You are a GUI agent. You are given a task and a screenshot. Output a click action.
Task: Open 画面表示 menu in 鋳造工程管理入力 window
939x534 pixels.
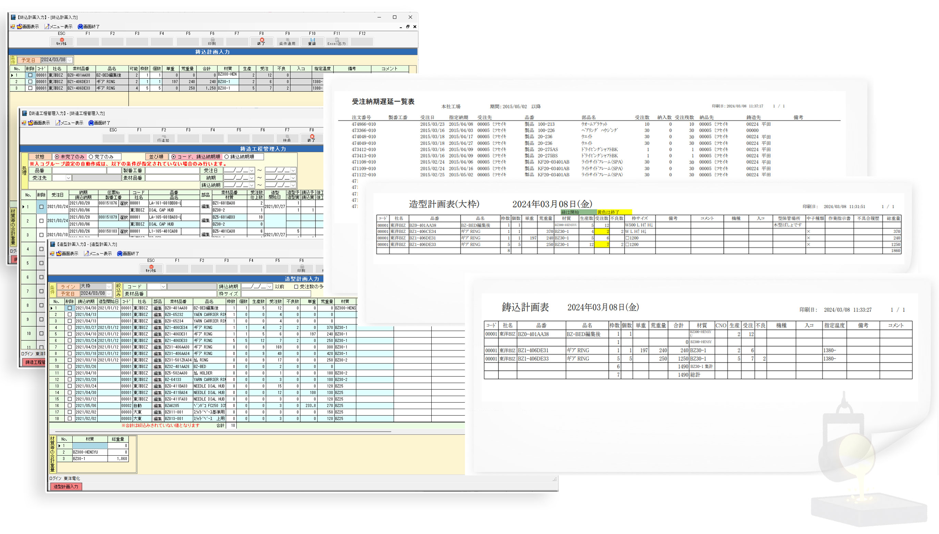pos(39,123)
